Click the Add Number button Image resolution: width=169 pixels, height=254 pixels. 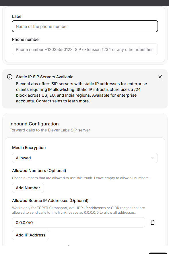[28, 188]
